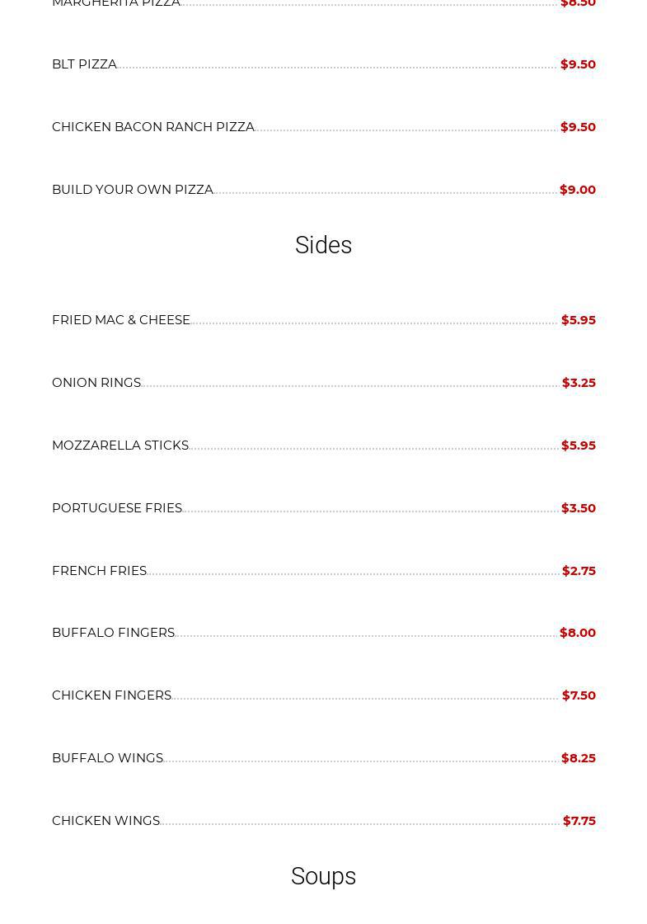This screenshot has width=647, height=924.
Task: Choose Mozzarella Sticks from Sides
Action: 120,445
